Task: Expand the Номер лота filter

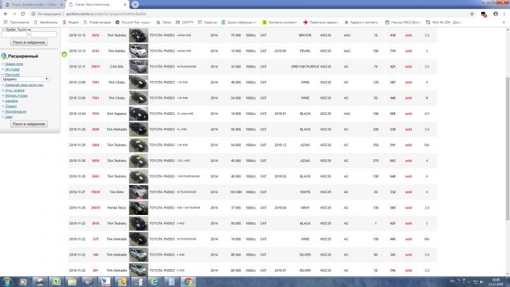Action: coord(14,64)
